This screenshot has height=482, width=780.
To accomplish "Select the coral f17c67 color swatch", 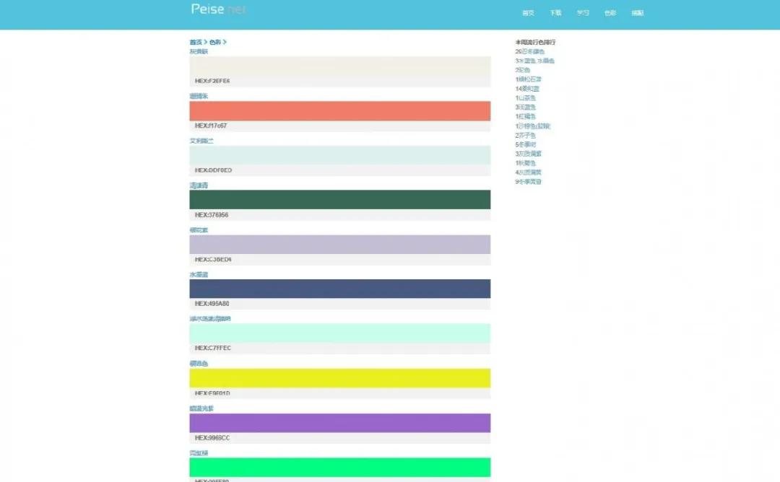I will [339, 111].
